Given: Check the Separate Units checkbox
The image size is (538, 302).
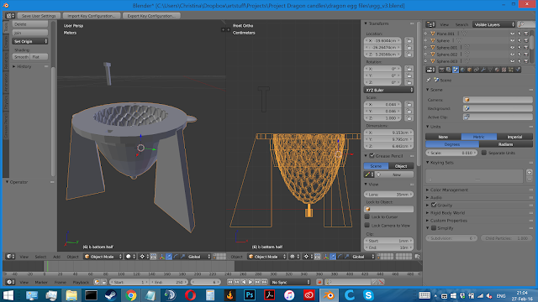Looking at the screenshot, I should coord(484,153).
